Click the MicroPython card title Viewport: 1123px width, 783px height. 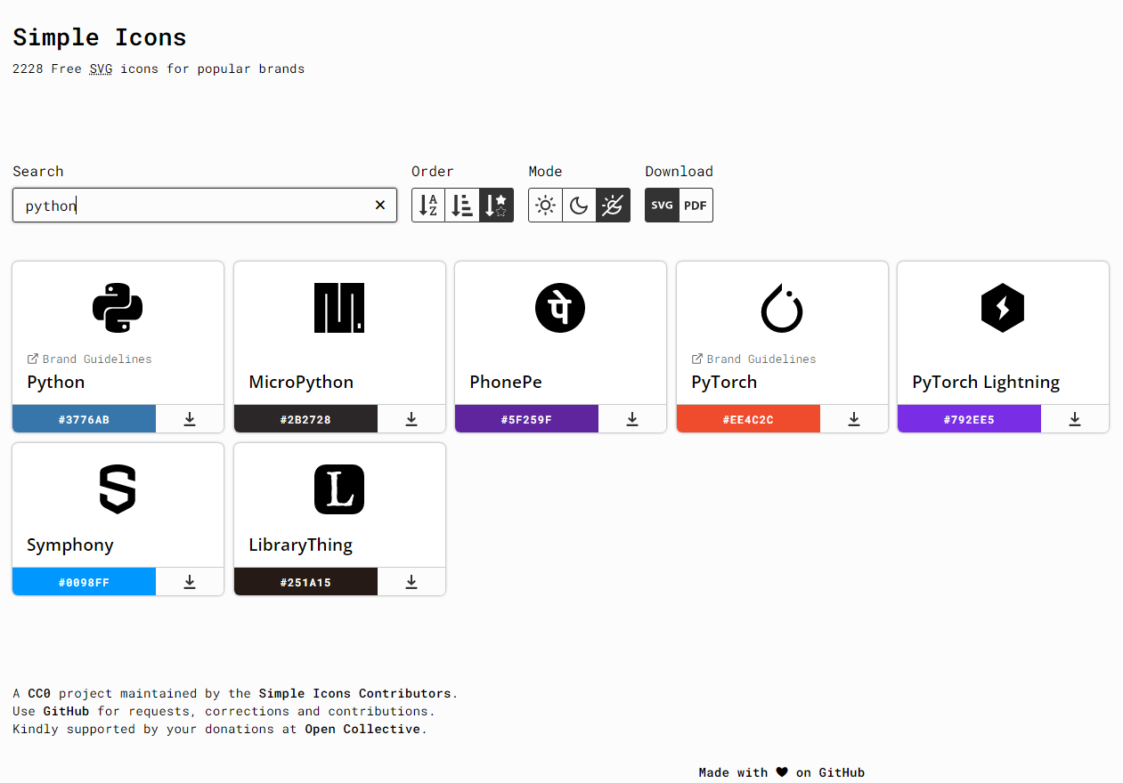coord(301,383)
